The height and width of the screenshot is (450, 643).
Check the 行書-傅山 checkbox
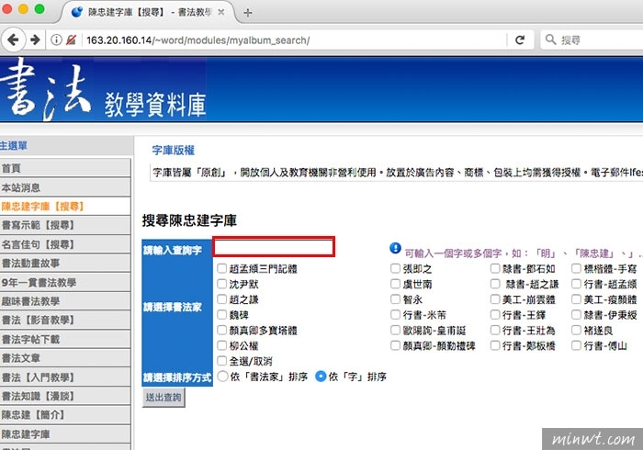pos(576,345)
